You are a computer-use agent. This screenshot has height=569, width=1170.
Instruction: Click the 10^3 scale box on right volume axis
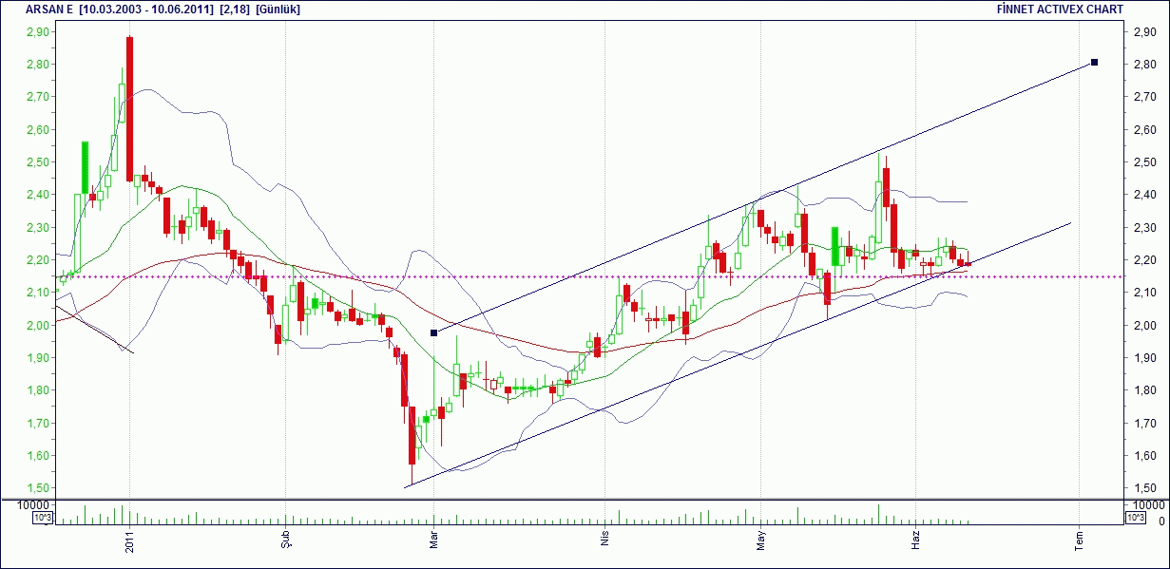tap(1135, 518)
